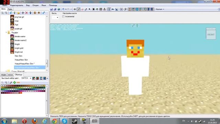Open the Файл menu
The height and width of the screenshot is (124, 220).
coord(4,6)
